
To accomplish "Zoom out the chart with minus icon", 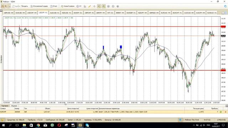I will point(113,6).
